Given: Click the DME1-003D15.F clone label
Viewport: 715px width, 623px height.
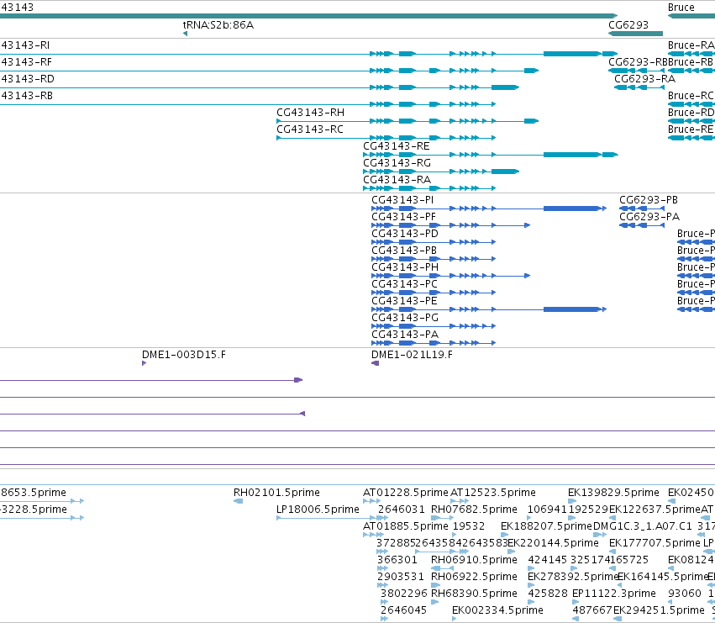Looking at the screenshot, I should (184, 355).
